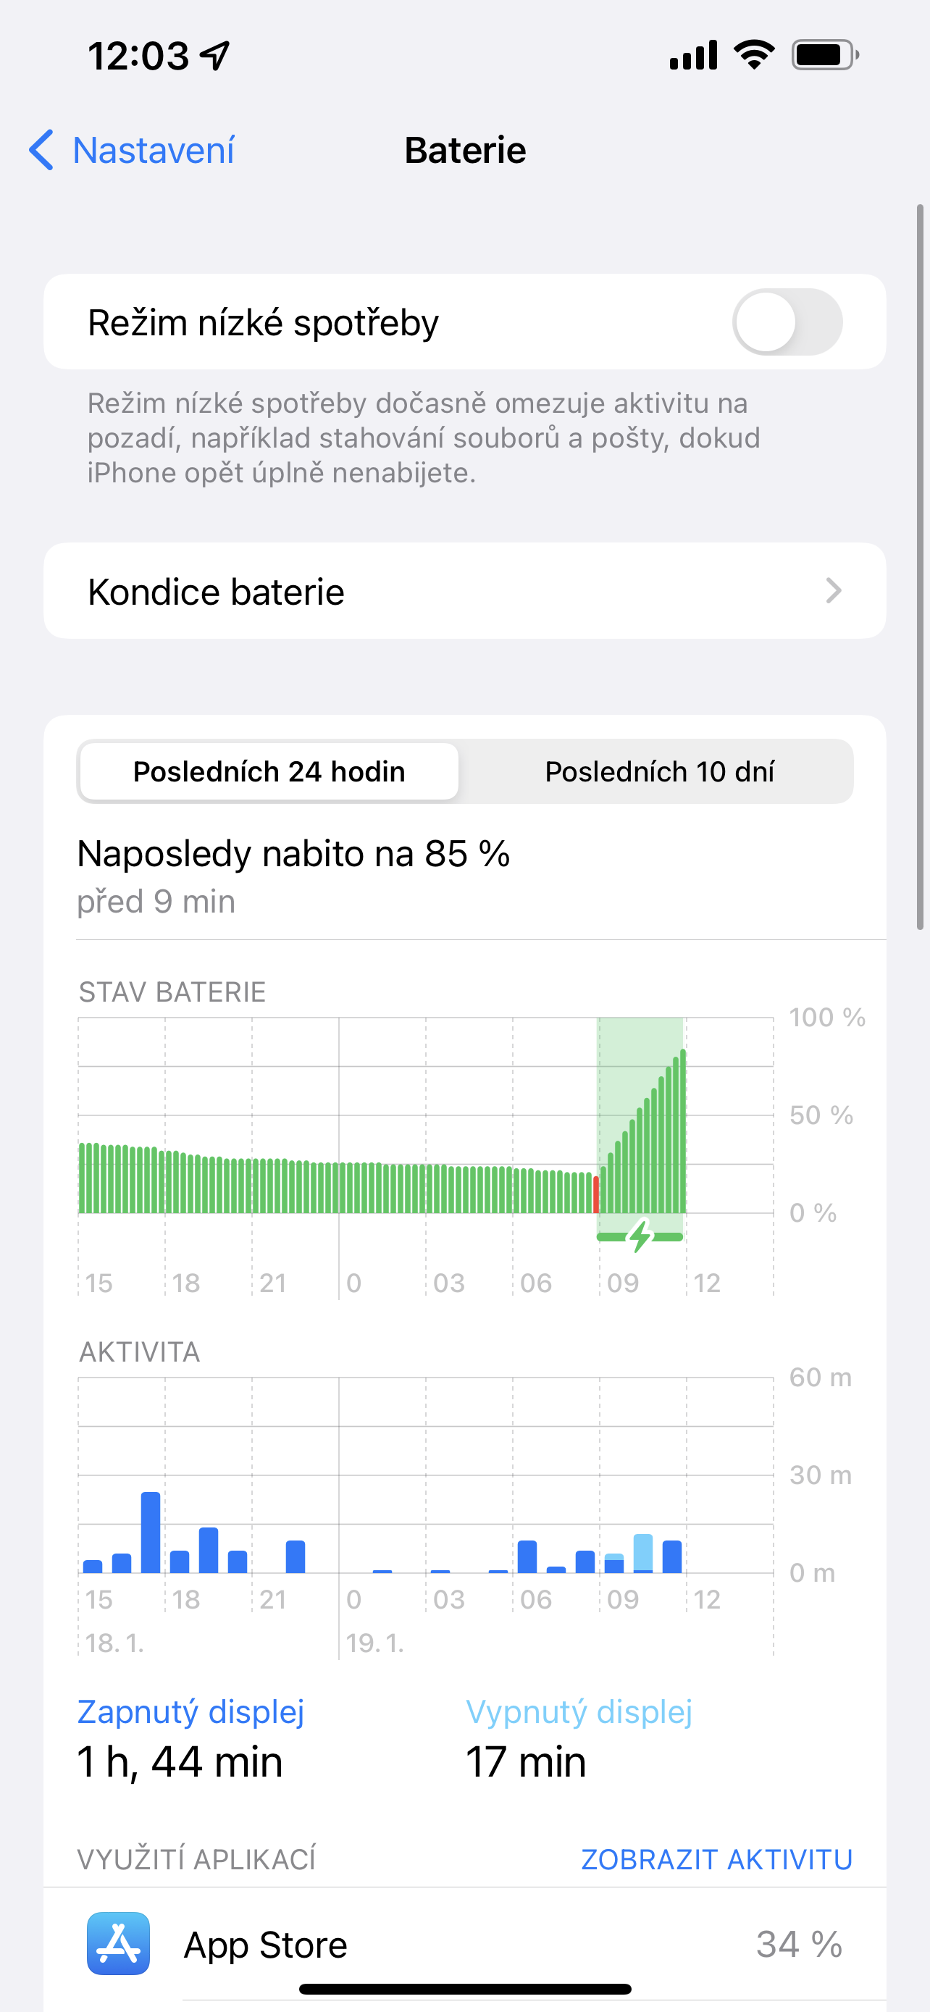Tap the cellular signal bars icon
The width and height of the screenshot is (930, 2012).
[693, 56]
